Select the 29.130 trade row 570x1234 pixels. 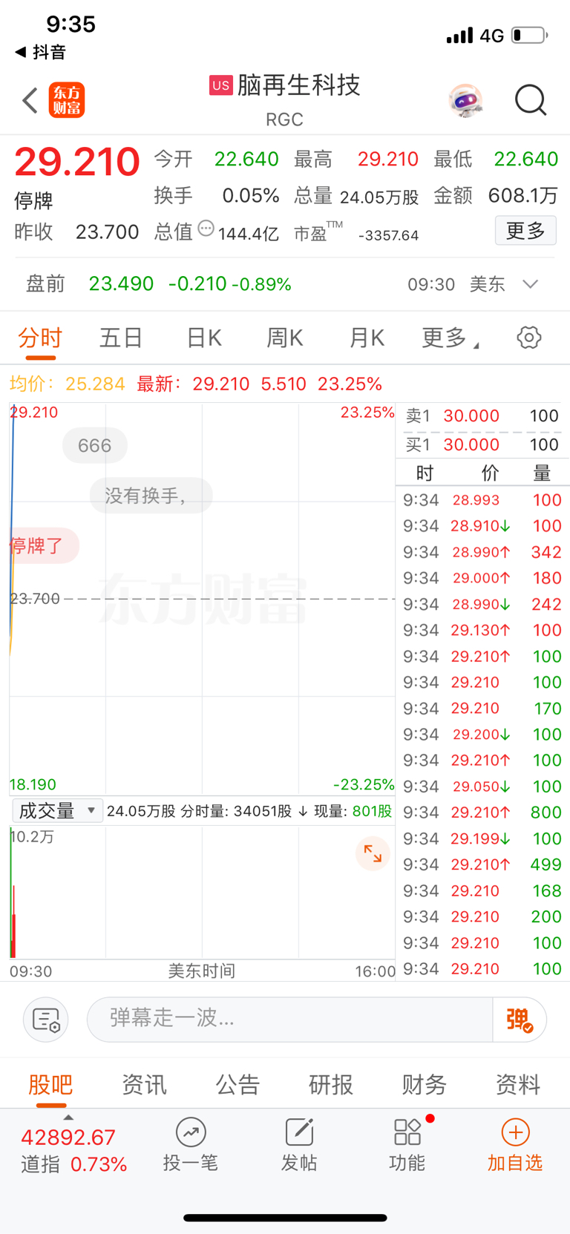pos(482,630)
